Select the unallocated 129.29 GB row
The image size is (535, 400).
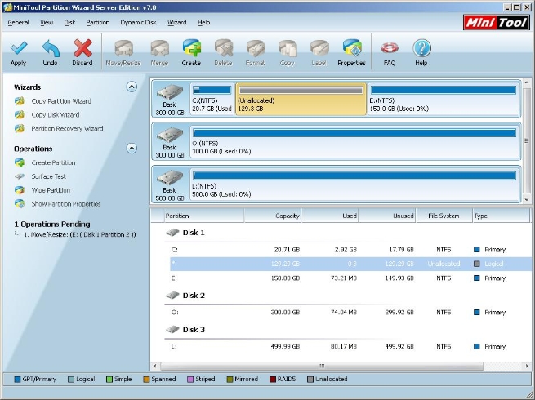350,264
